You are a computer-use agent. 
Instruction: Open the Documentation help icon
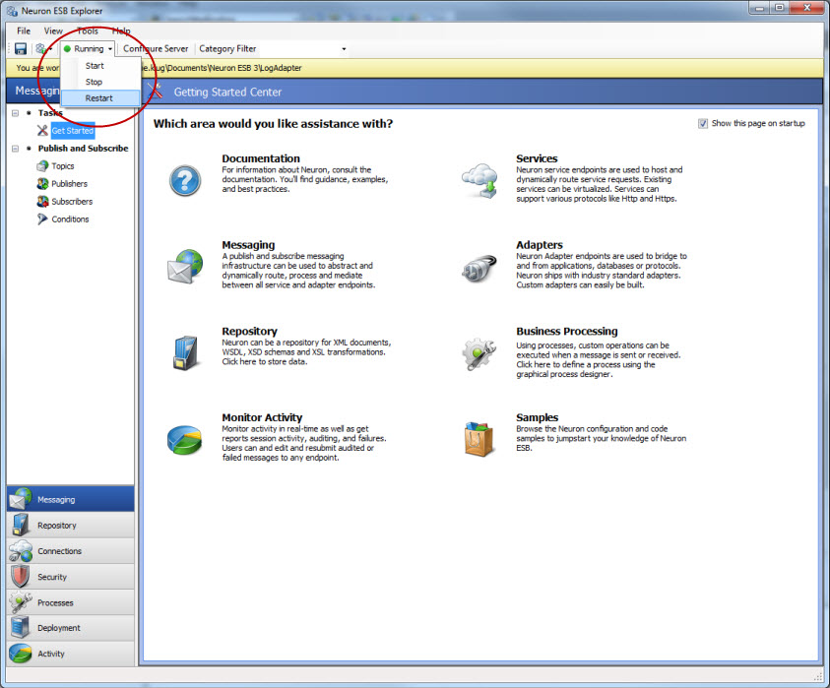tap(184, 179)
